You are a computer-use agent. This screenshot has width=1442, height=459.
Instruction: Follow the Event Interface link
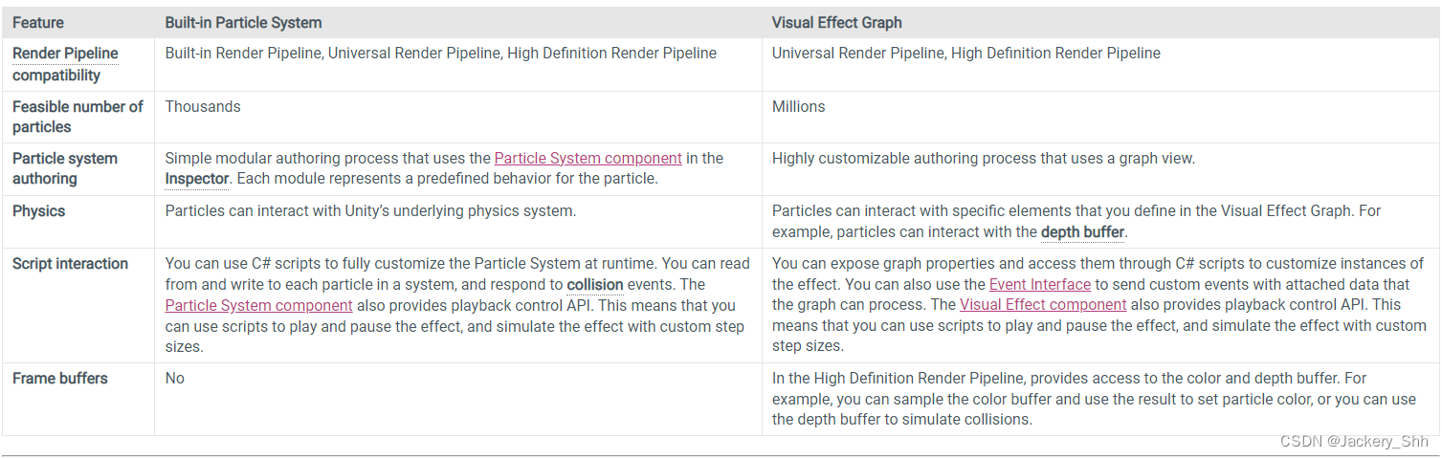1040,285
